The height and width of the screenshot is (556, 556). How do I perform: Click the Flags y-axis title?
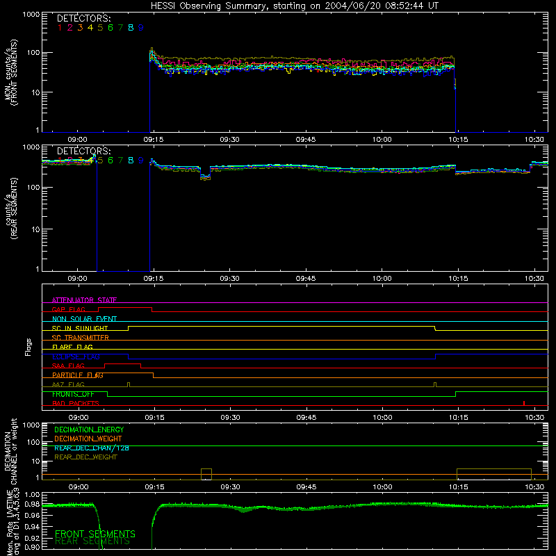28,347
